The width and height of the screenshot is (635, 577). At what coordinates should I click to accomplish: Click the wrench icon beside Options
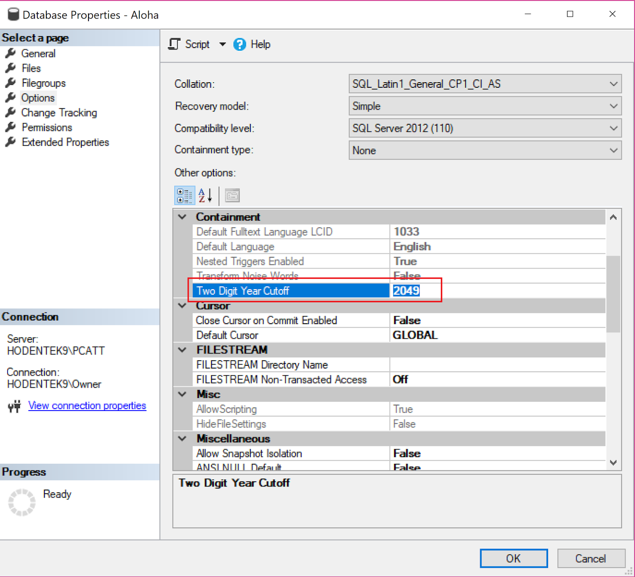coord(11,98)
